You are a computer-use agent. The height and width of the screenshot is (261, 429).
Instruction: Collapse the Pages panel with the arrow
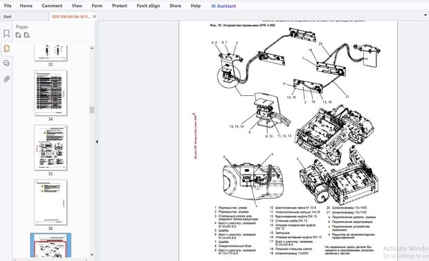(97, 142)
